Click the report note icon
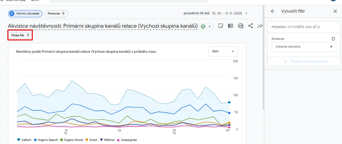342x144 pixels. pos(220,26)
